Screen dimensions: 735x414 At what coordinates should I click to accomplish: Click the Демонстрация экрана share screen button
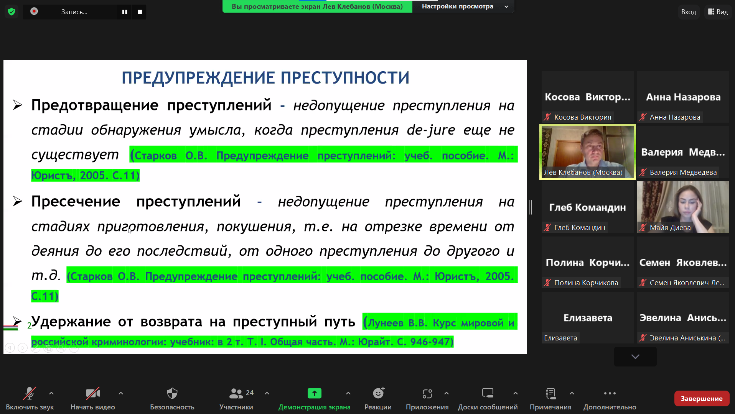(x=315, y=399)
